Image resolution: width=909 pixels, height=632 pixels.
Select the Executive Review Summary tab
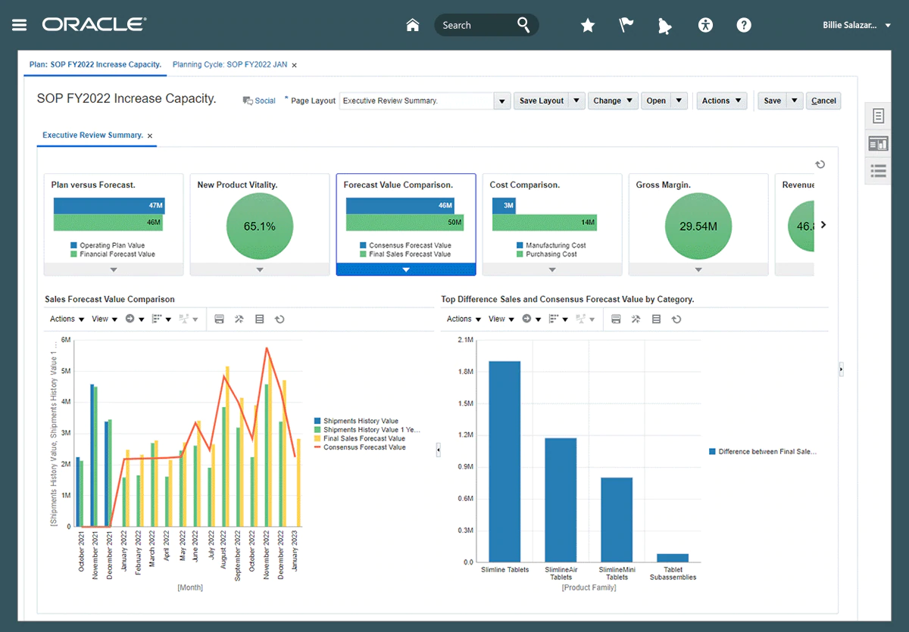coord(92,135)
